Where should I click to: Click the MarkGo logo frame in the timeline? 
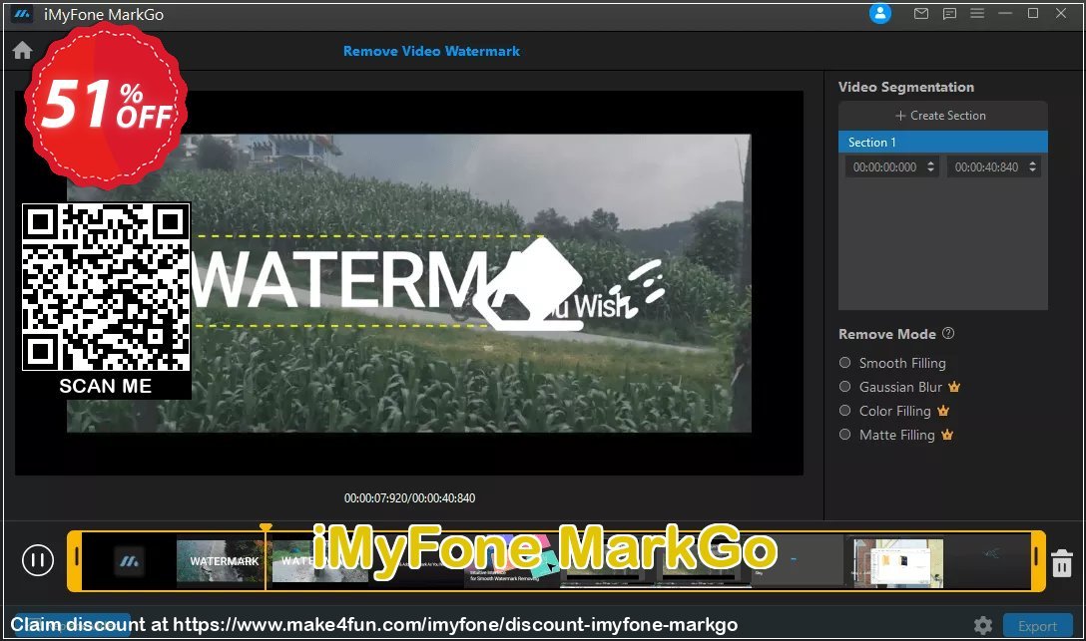click(129, 561)
